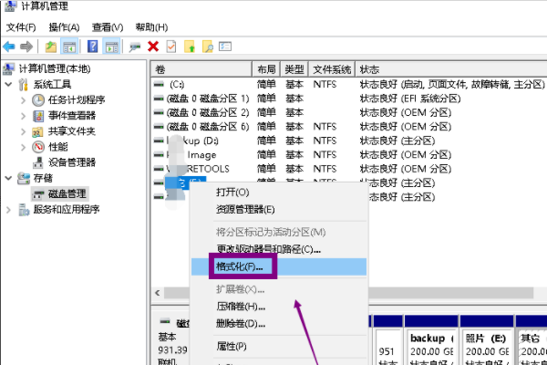Expand the 性能 node
547x365 pixels.
pyautogui.click(x=24, y=147)
